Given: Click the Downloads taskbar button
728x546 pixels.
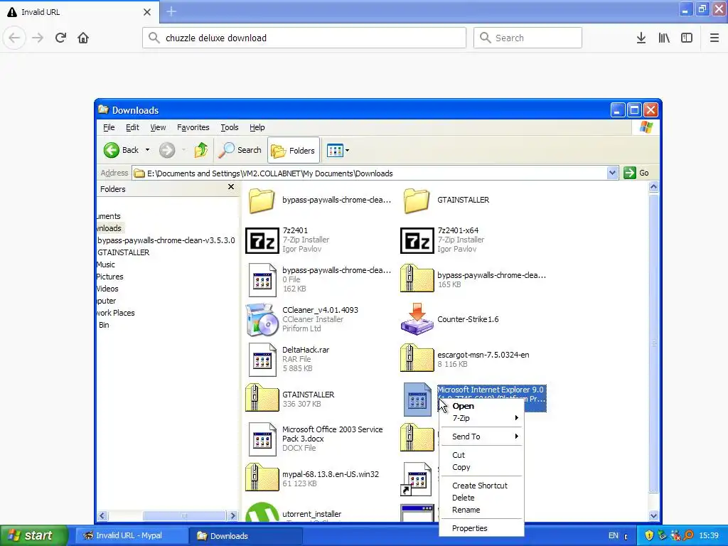Looking at the screenshot, I should (246, 536).
